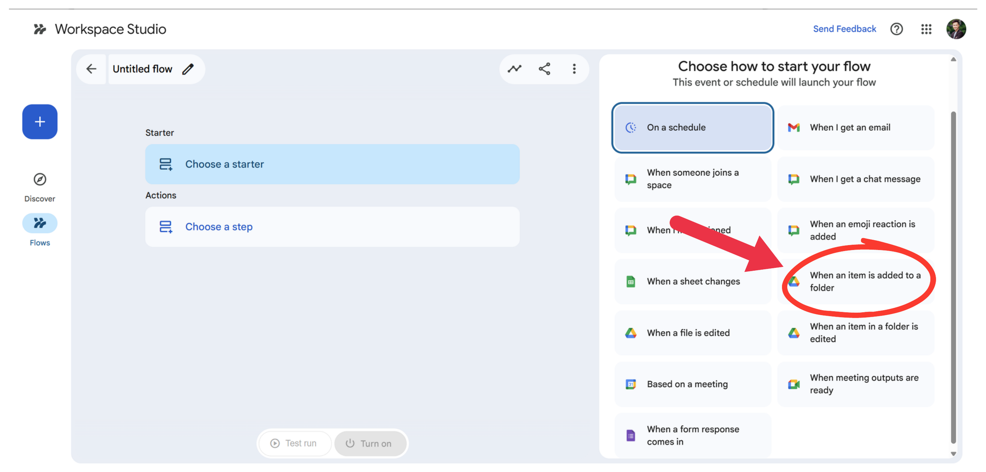The height and width of the screenshot is (472, 986).
Task: Open the three-dot more options menu
Action: coord(574,69)
